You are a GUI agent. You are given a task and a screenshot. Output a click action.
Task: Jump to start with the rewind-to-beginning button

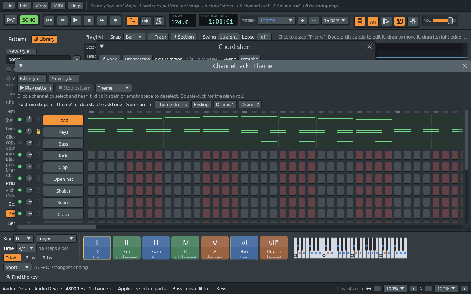49,21
